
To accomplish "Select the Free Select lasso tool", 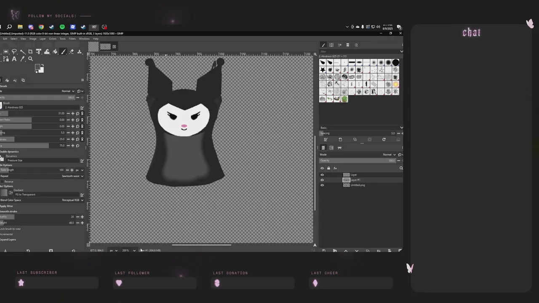I will pyautogui.click(x=14, y=51).
